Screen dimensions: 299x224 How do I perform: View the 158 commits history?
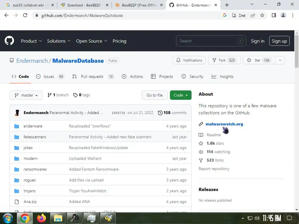tap(172, 113)
